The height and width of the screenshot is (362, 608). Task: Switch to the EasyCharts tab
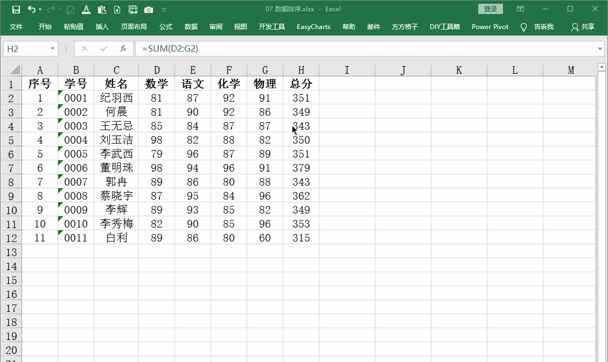tap(314, 27)
